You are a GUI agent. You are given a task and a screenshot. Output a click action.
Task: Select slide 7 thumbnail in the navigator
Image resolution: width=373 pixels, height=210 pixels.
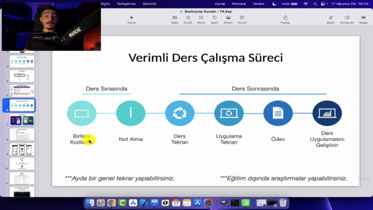coord(22,120)
